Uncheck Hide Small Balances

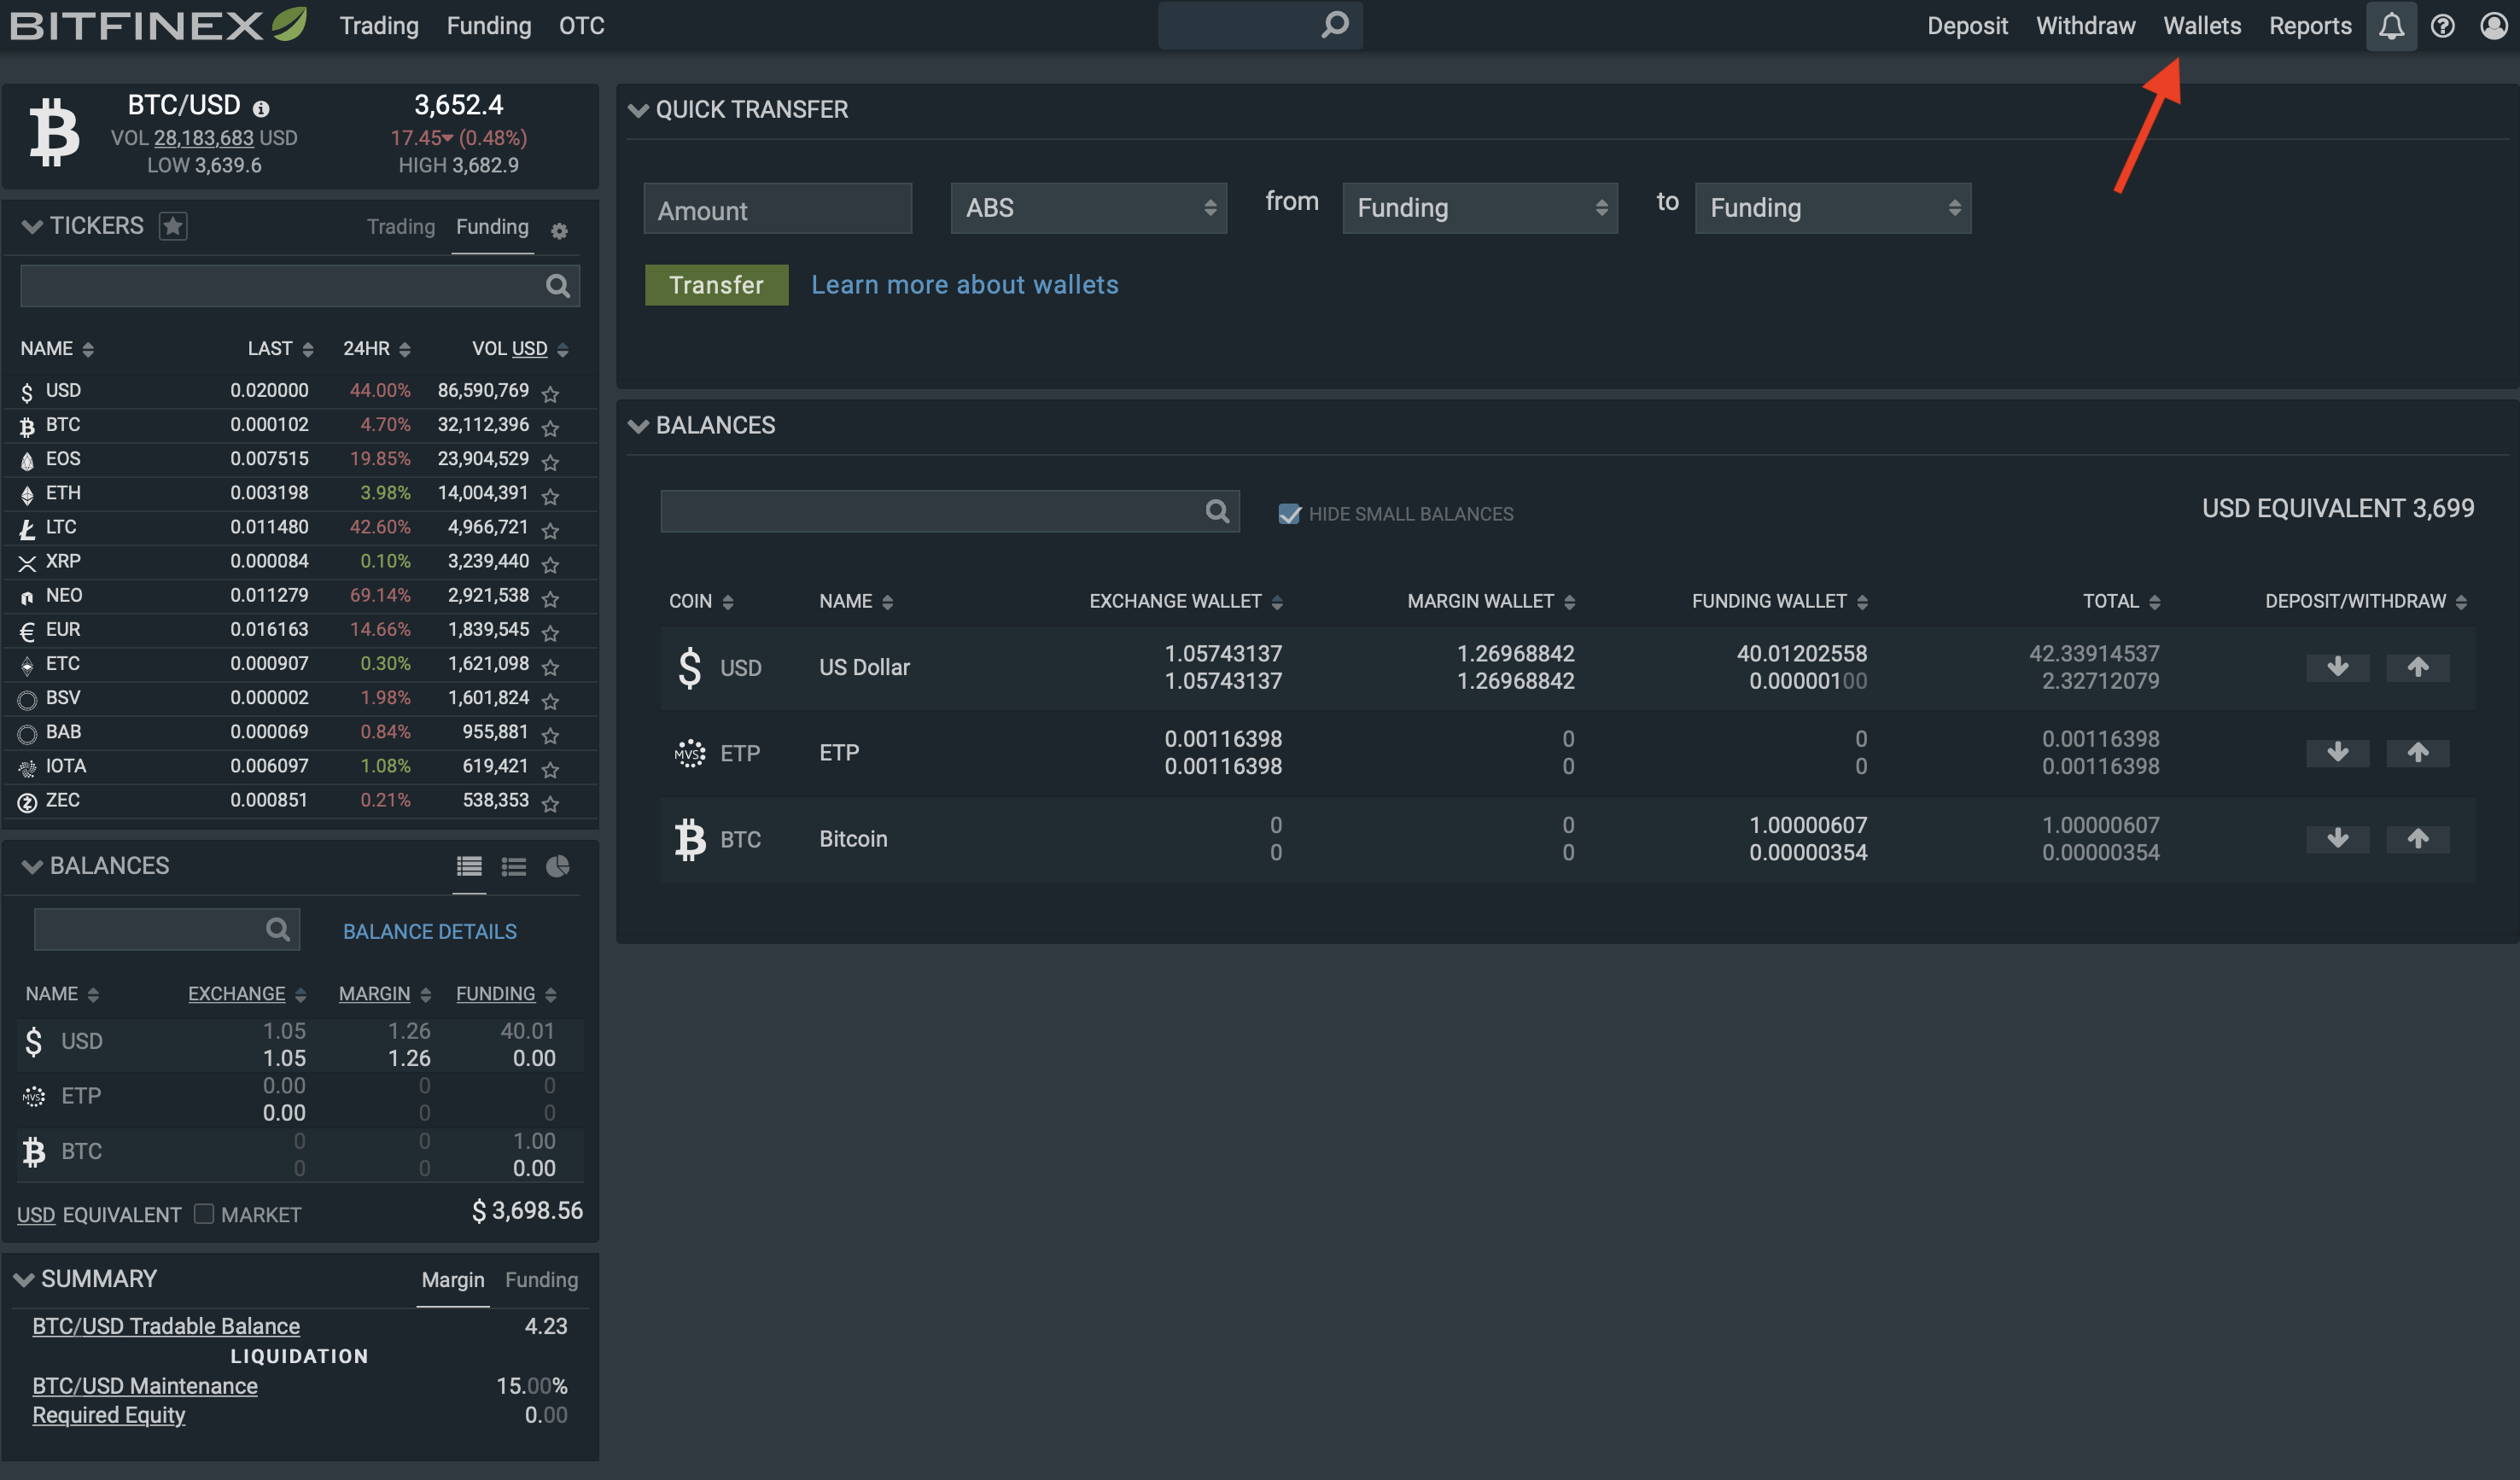(x=1289, y=514)
